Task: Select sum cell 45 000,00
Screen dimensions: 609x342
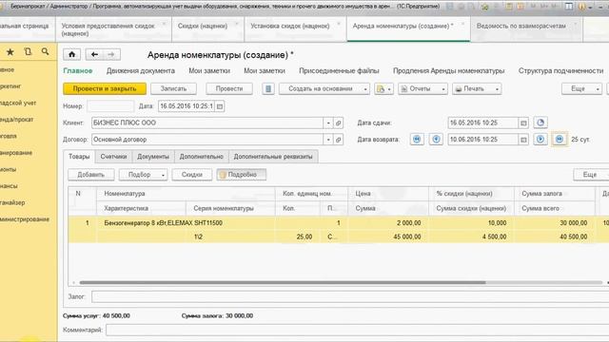Action: pyautogui.click(x=388, y=237)
